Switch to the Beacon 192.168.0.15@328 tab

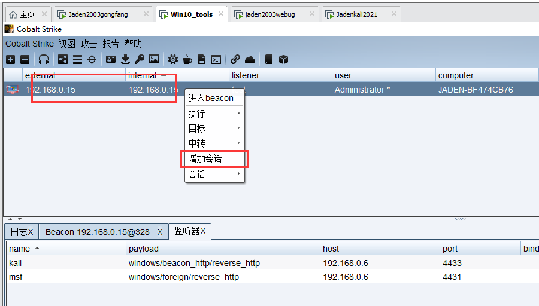click(x=97, y=232)
